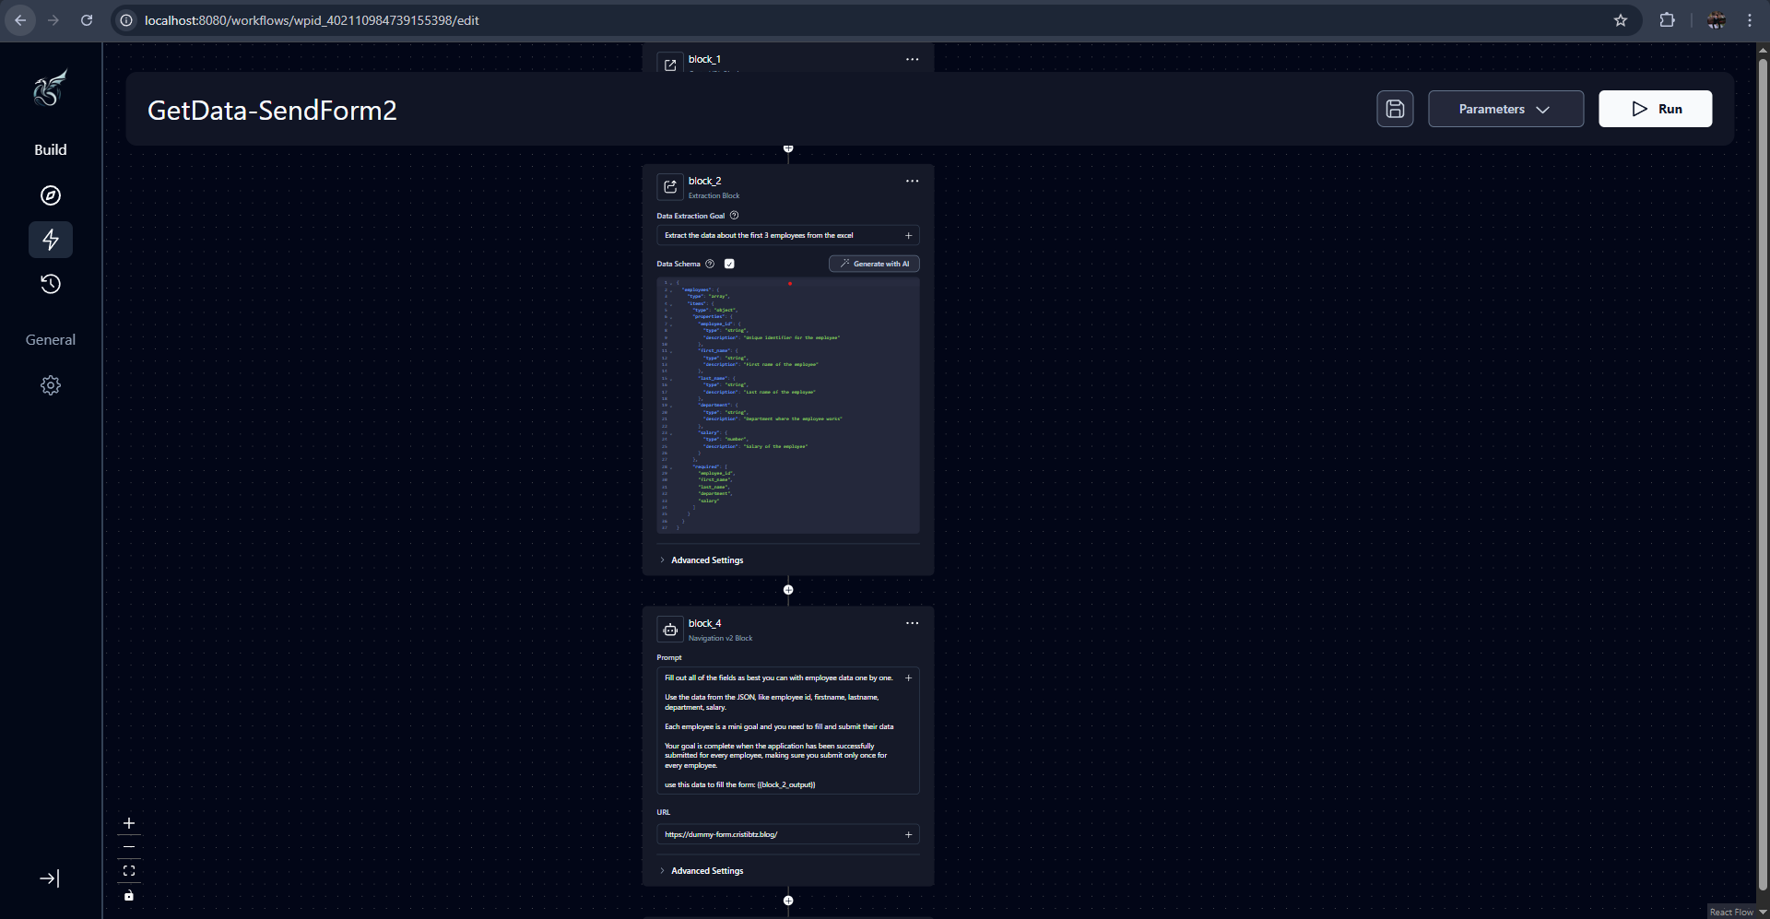This screenshot has width=1770, height=919.
Task: Click the Skyvern dragon logo
Action: click(51, 89)
